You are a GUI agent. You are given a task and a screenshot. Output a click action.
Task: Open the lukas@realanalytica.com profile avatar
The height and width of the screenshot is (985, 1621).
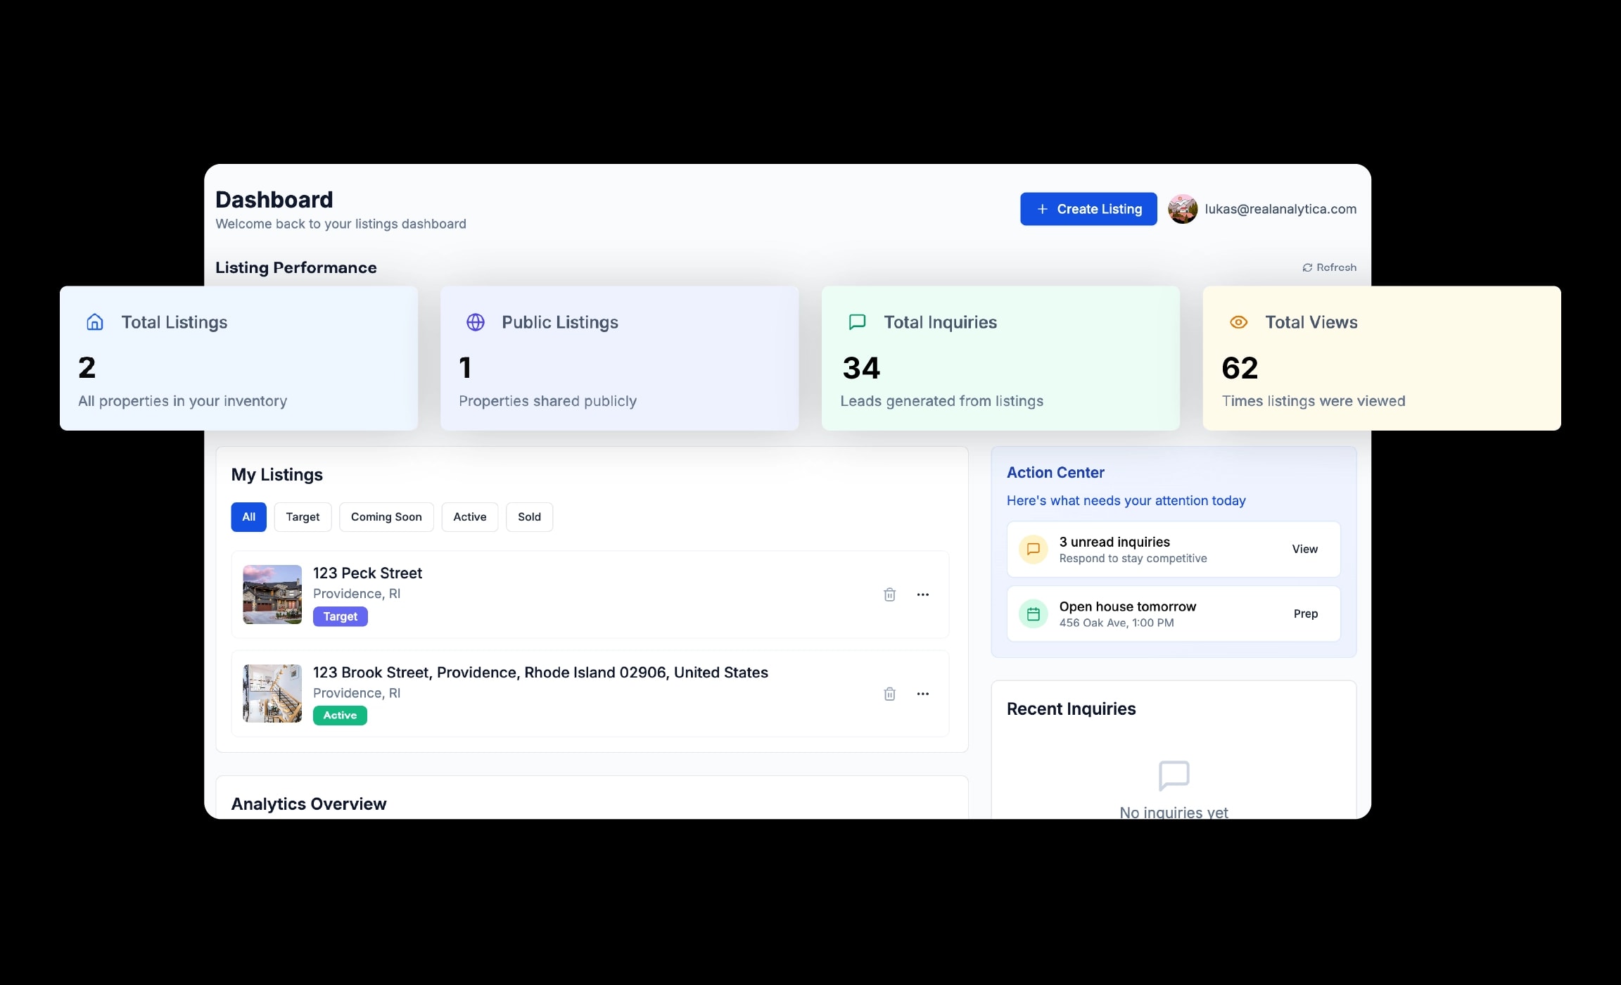1183,209
